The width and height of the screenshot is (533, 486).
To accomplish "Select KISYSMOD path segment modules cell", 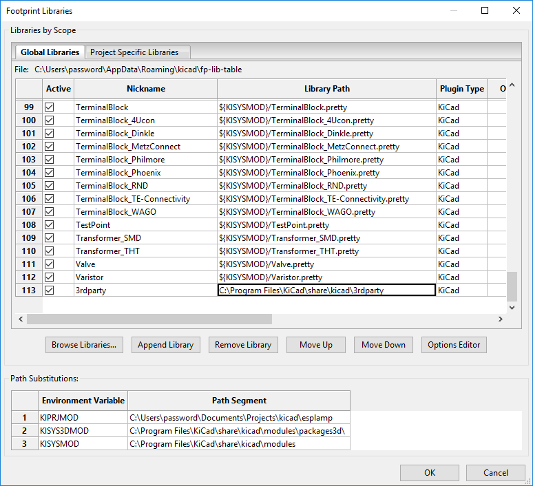I will click(x=239, y=444).
